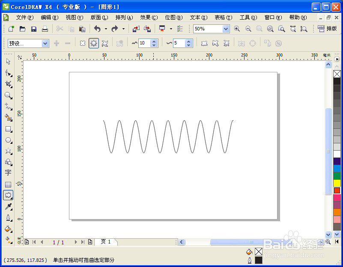Select the Polygon star tool
Viewport: 343px width, 267px height.
8,151
